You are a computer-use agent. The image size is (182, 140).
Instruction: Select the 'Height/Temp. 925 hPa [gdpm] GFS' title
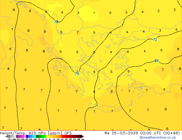click(x=36, y=133)
